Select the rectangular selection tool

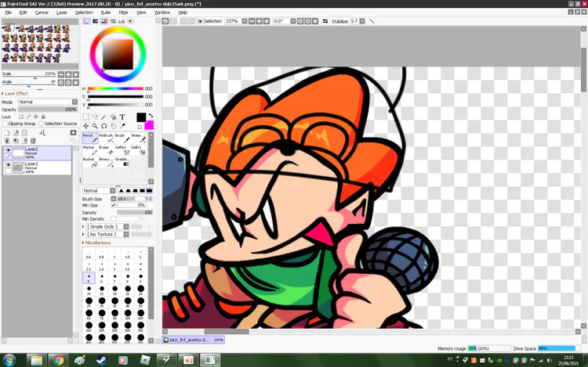(86, 117)
